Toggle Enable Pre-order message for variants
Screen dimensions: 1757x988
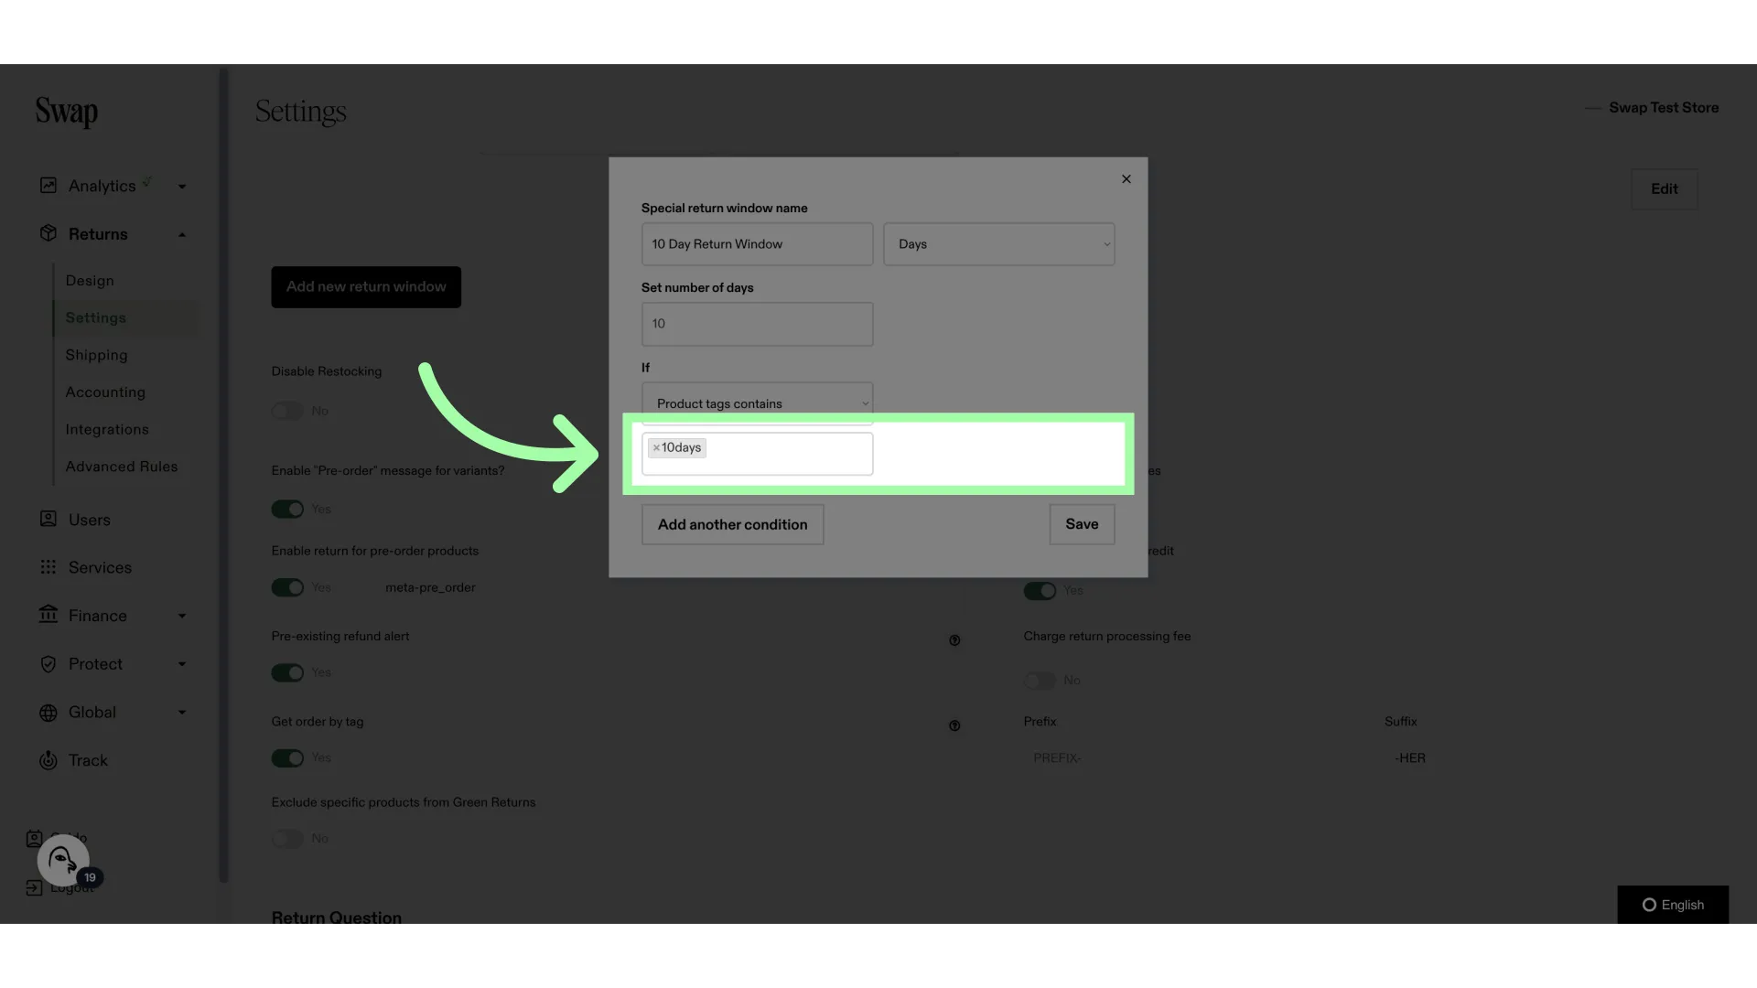[287, 509]
